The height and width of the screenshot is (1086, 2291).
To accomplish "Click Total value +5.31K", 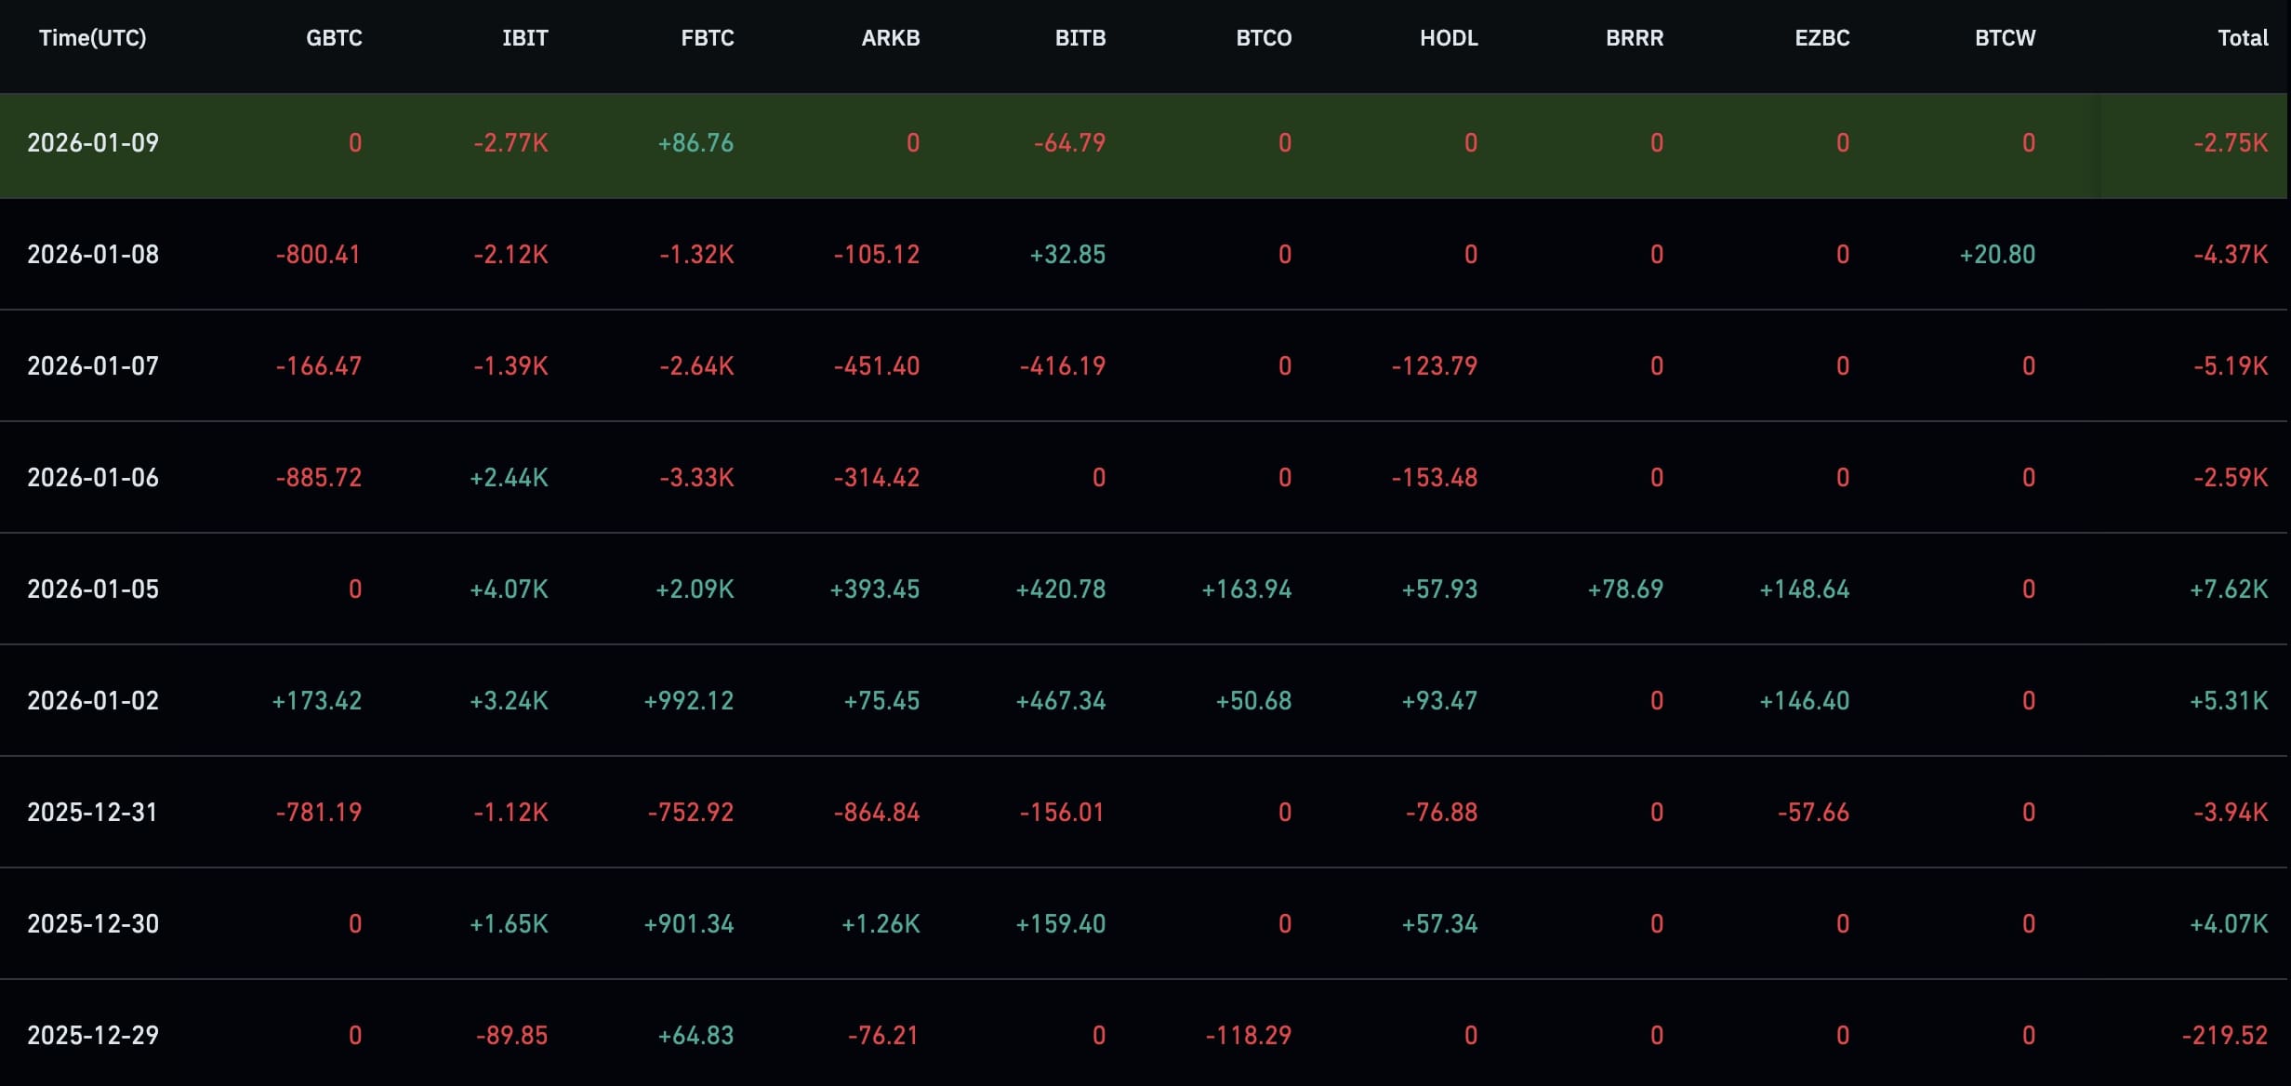I will click(x=2229, y=700).
